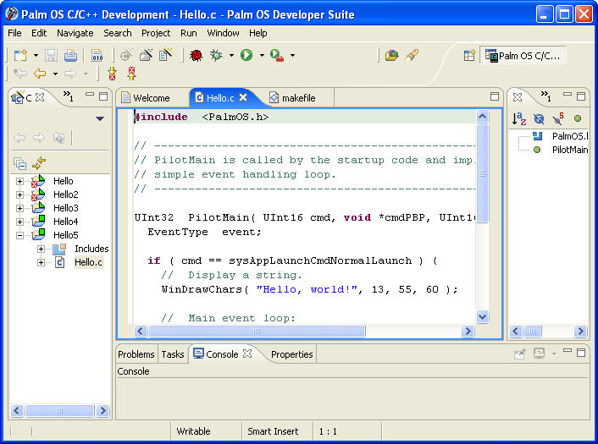Image resolution: width=598 pixels, height=444 pixels.
Task: Open the Problems tab
Action: point(136,354)
